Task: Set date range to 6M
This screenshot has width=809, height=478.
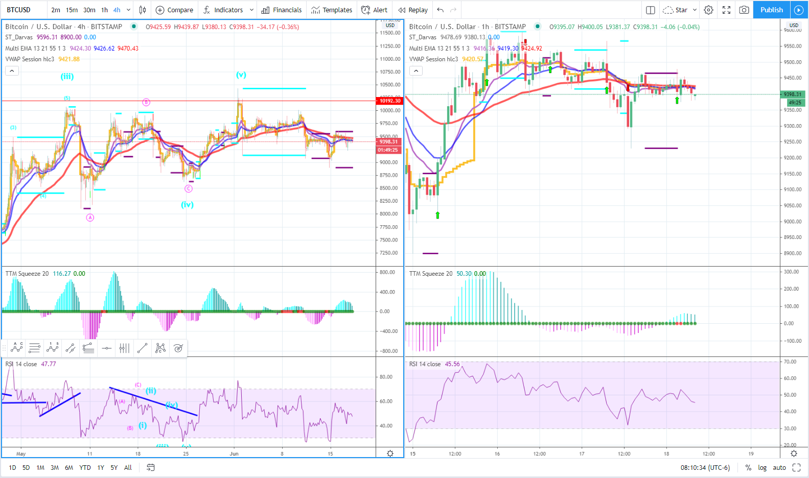Action: (x=69, y=467)
